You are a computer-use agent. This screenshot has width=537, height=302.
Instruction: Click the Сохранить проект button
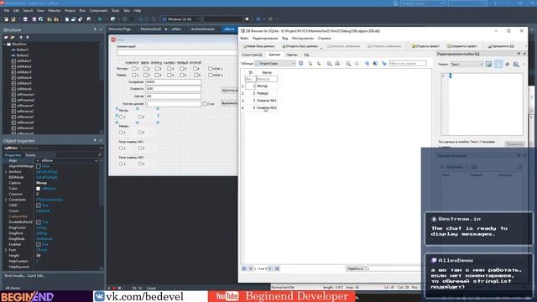462,46
